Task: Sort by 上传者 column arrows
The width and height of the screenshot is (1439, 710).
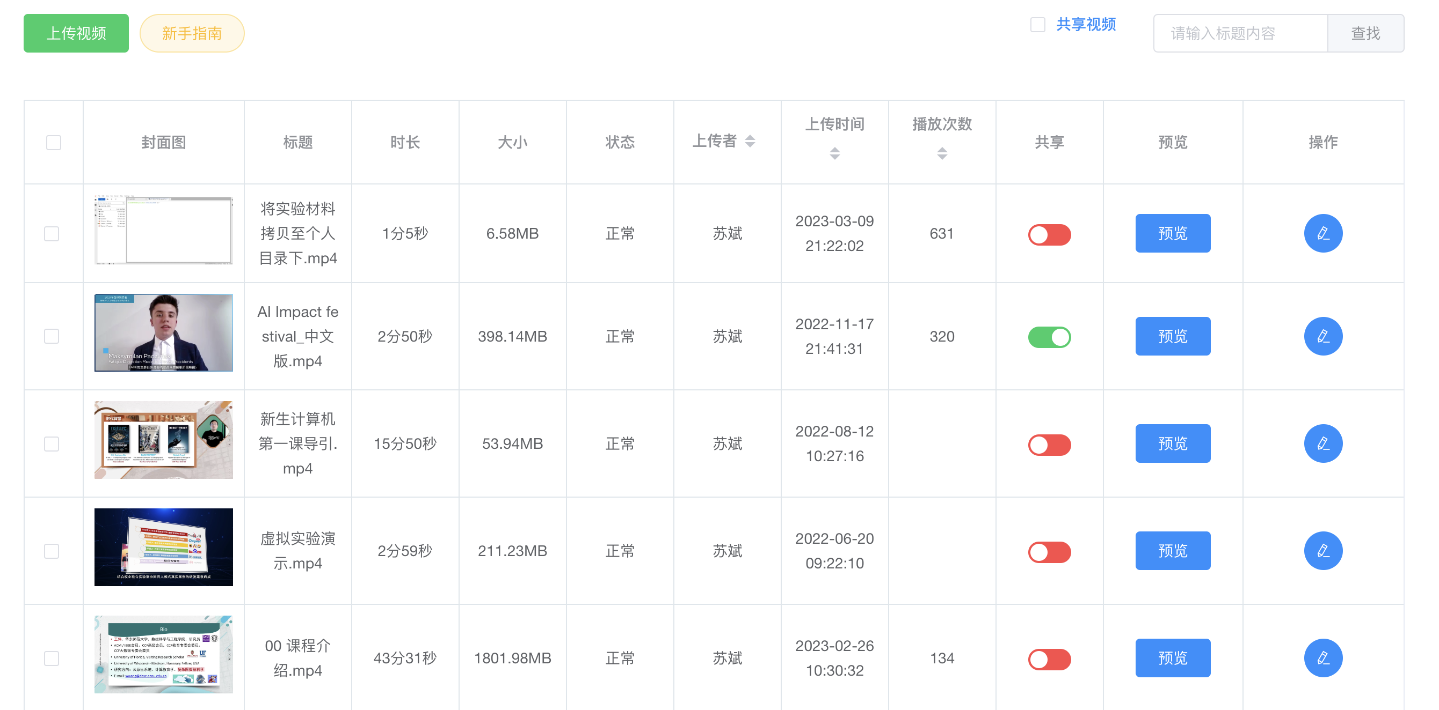Action: pyautogui.click(x=750, y=141)
